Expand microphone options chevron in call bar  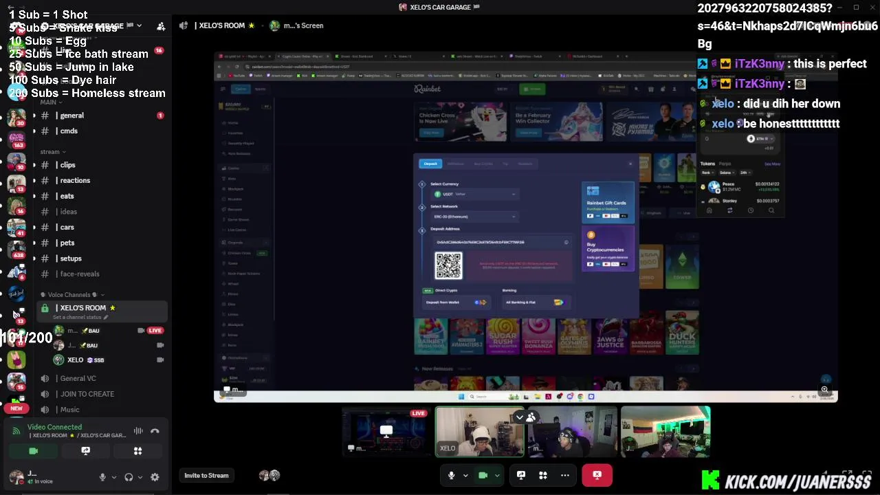pos(465,475)
